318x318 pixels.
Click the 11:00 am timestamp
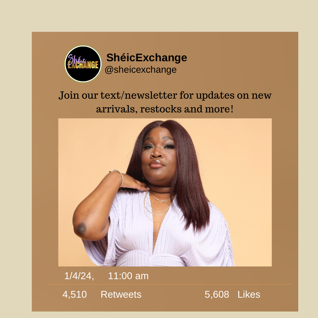pos(128,276)
